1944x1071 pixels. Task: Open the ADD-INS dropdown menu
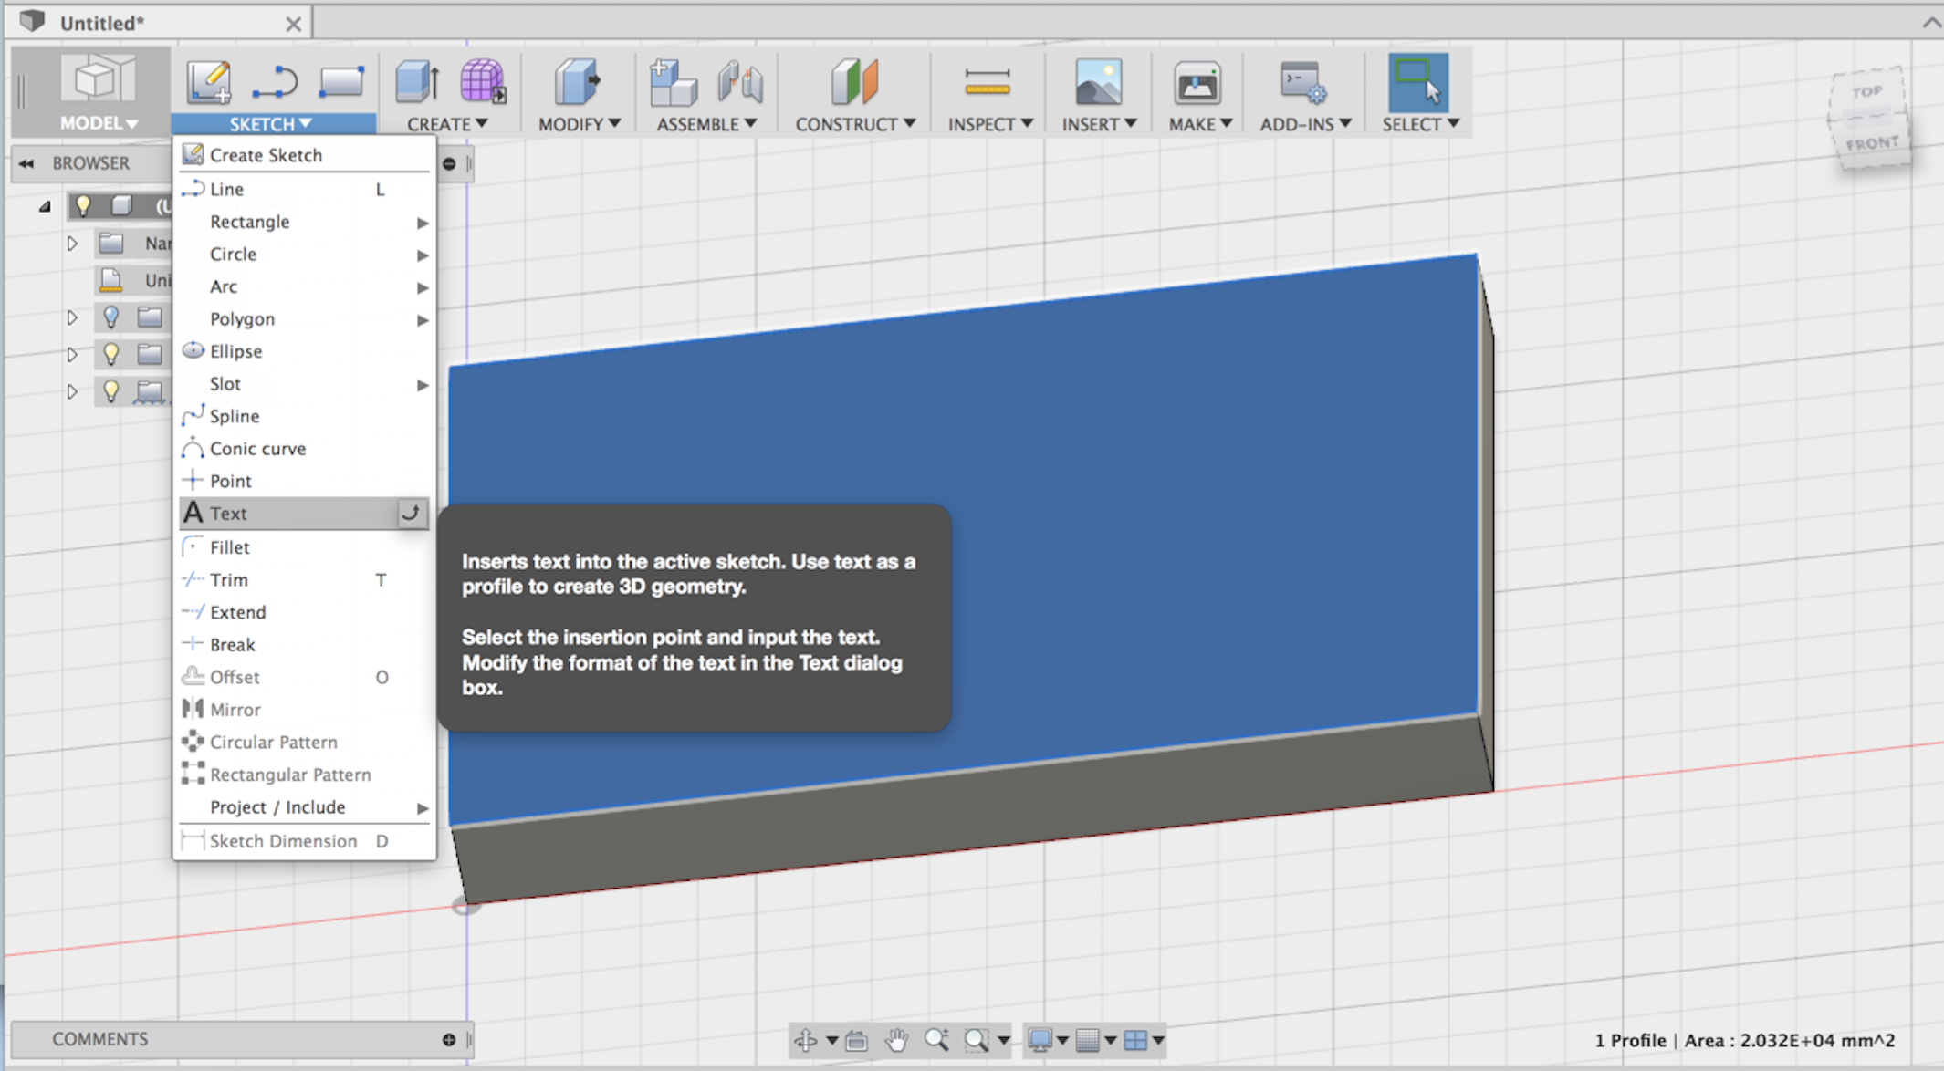[x=1305, y=124]
